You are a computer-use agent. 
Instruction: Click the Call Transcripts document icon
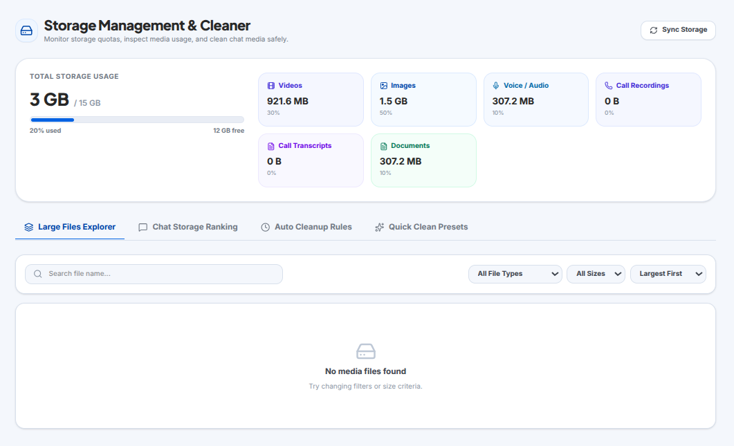271,146
